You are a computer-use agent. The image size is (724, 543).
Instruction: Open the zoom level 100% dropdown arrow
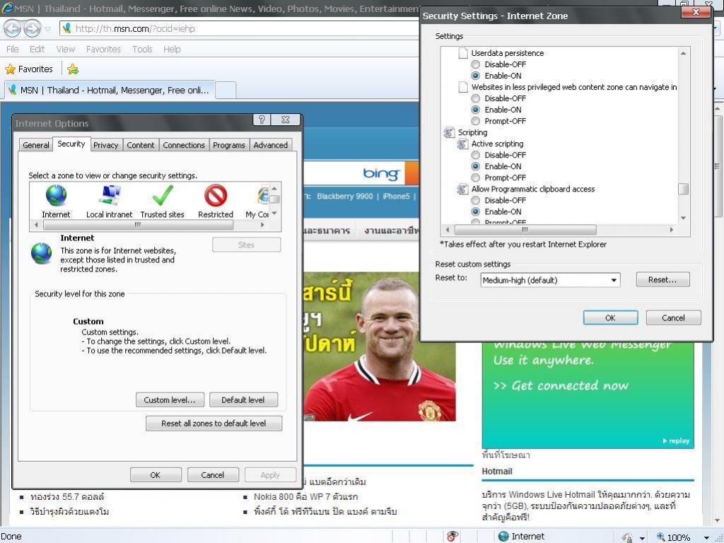pyautogui.click(x=706, y=538)
